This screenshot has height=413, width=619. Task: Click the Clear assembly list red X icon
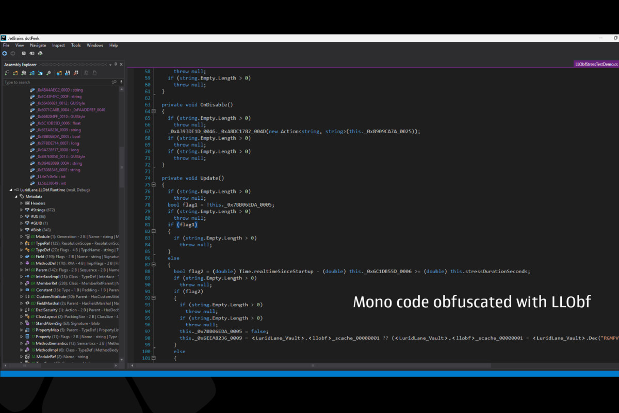pyautogui.click(x=76, y=73)
